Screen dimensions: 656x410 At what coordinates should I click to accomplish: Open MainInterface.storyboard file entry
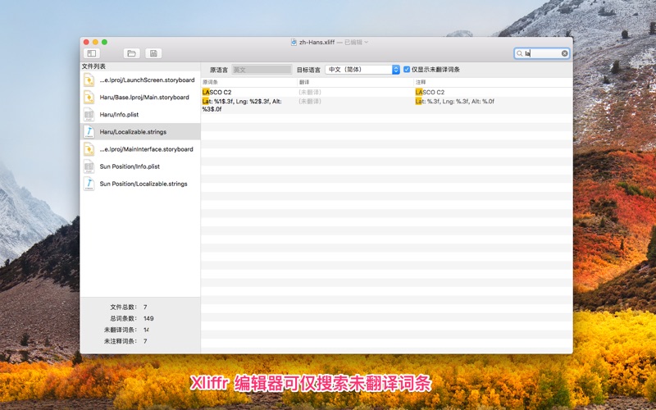(x=146, y=149)
